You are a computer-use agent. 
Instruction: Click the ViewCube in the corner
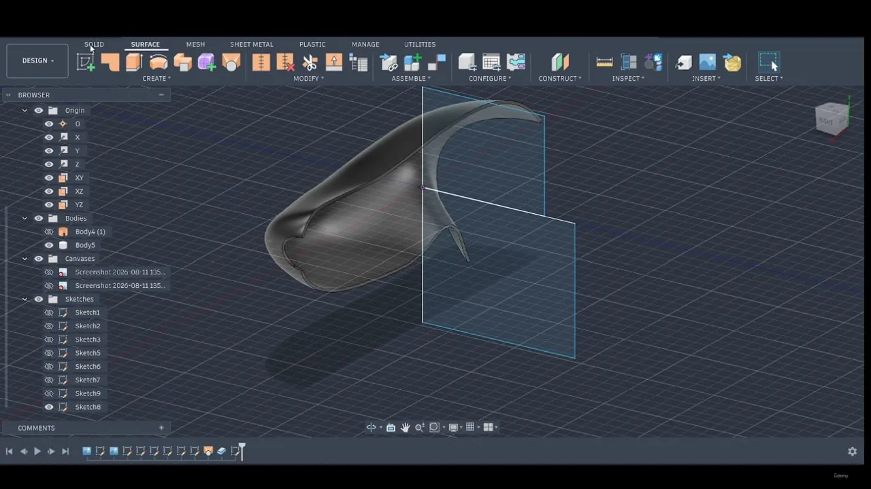[x=832, y=120]
